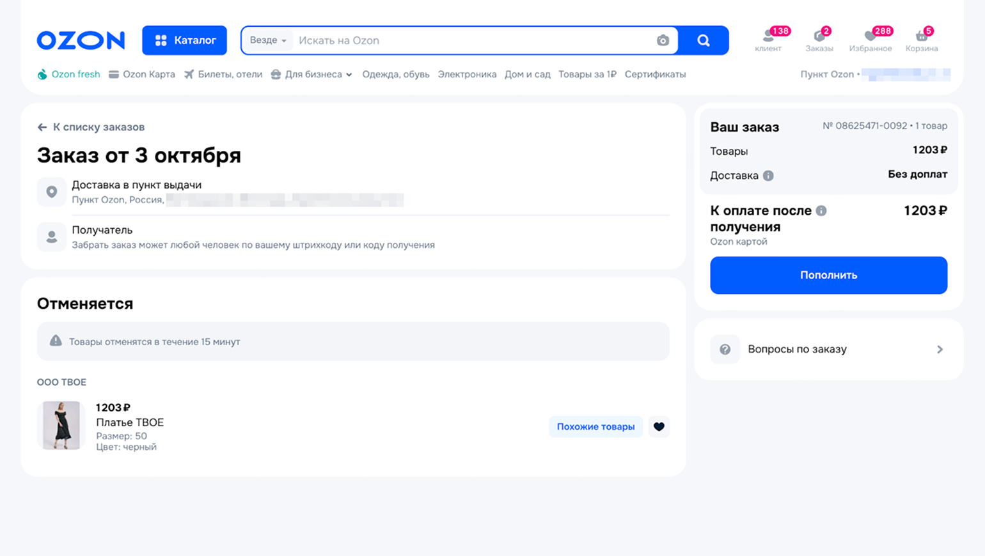Open Товары за 1₽ section
985x556 pixels.
(587, 75)
